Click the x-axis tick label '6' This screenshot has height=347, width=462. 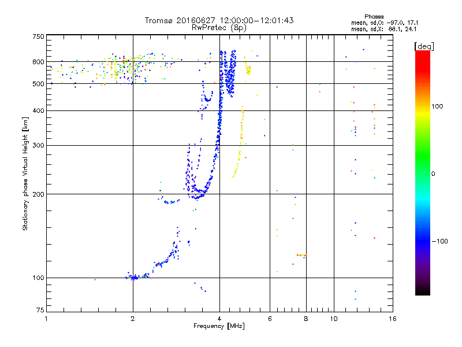(270, 319)
